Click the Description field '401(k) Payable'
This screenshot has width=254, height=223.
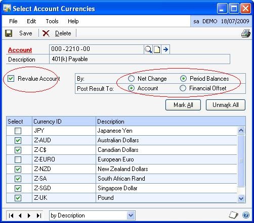click(x=140, y=59)
